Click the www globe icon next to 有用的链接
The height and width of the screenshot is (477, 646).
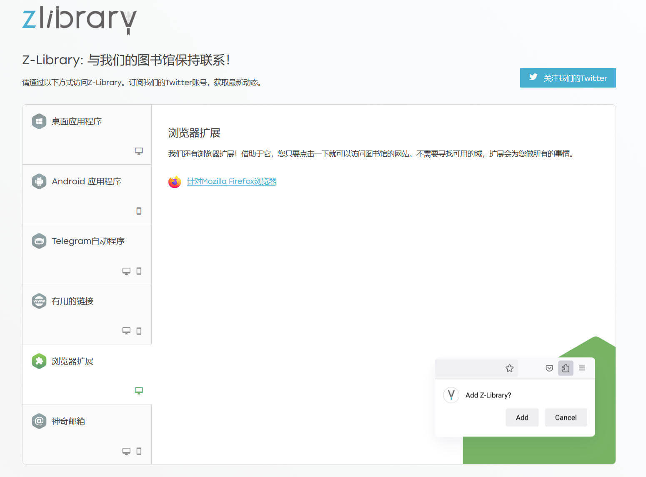(x=39, y=301)
